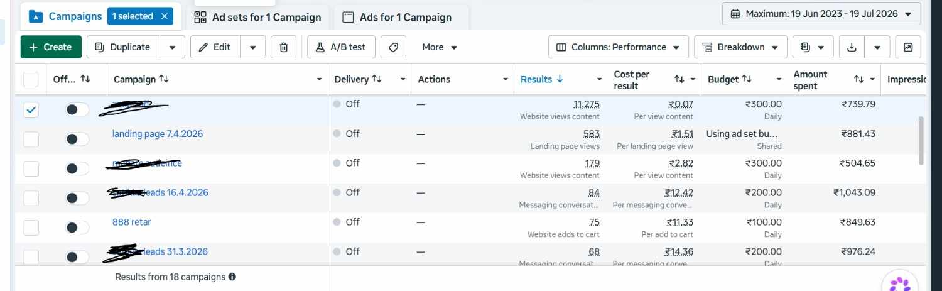942x291 pixels.
Task: Click the info icon beside Results from 18 campaigns
Action: click(x=232, y=277)
